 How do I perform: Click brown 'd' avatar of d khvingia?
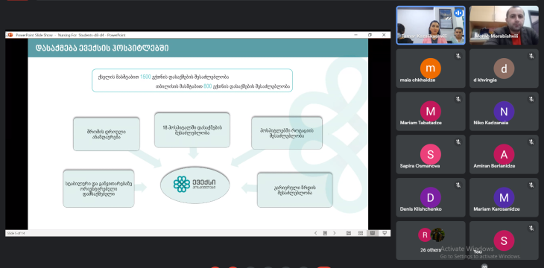point(504,68)
